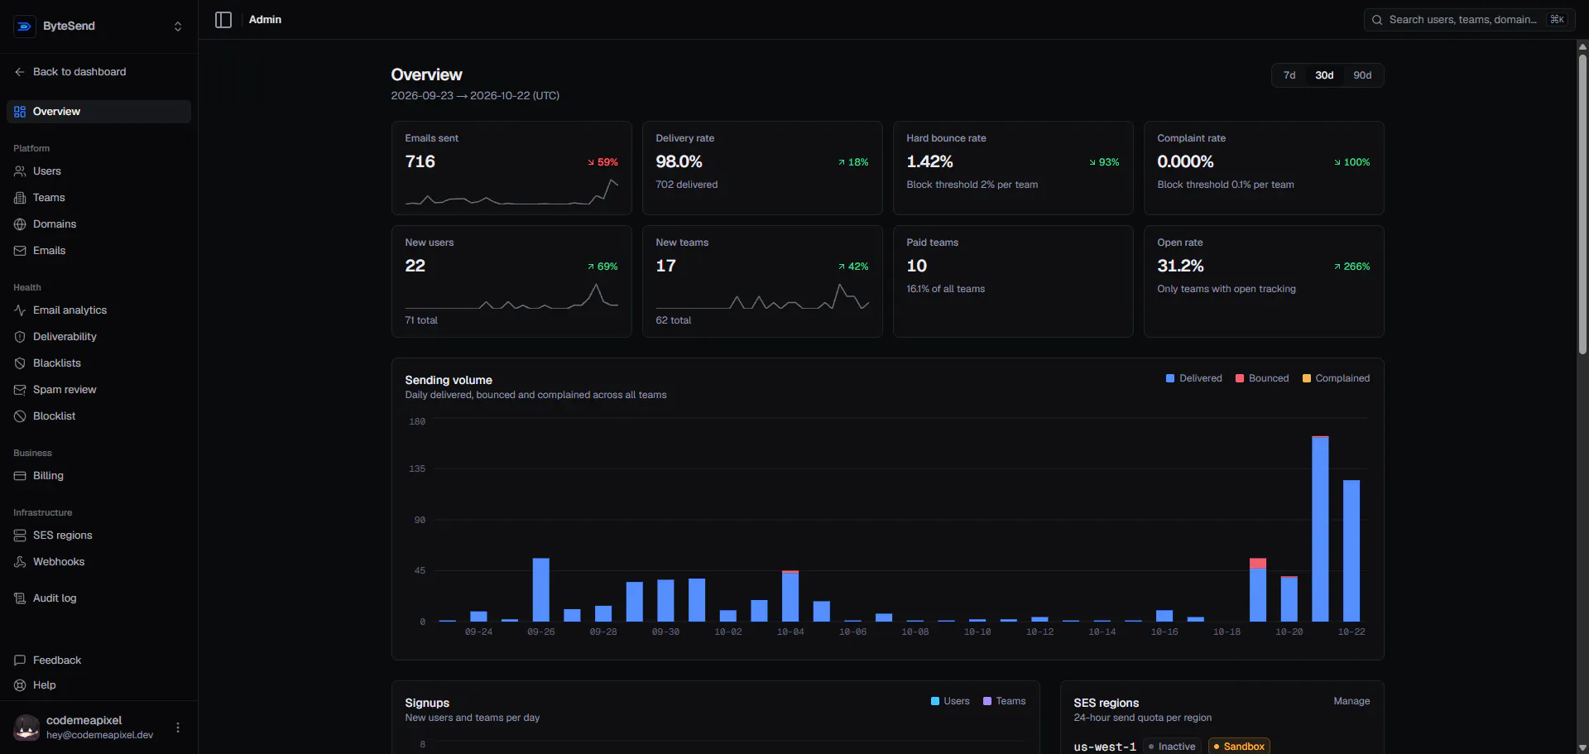Click the Open rate 31.2% value

1180,266
